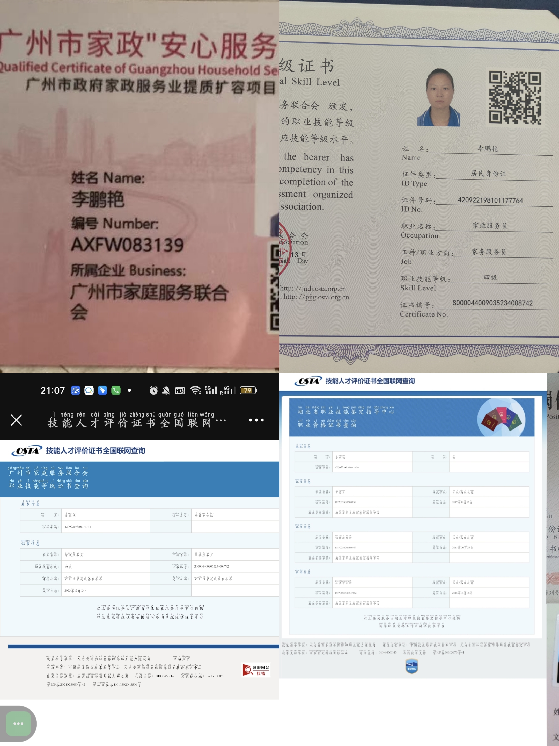Tap the HD status bar icon

coord(180,391)
